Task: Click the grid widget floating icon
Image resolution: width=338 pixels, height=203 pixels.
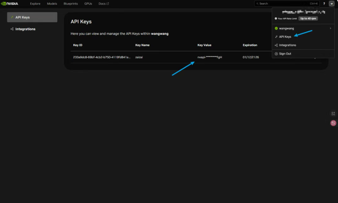Action: 333,114
